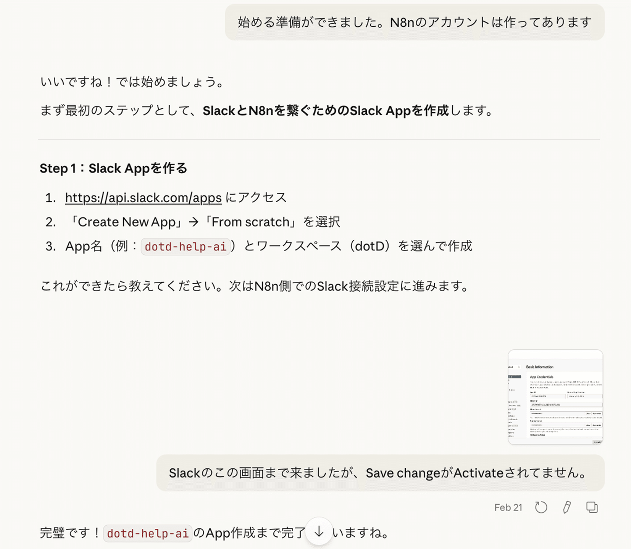Click the dotd-help-ai code in step 3
This screenshot has height=549, width=631.
(185, 246)
